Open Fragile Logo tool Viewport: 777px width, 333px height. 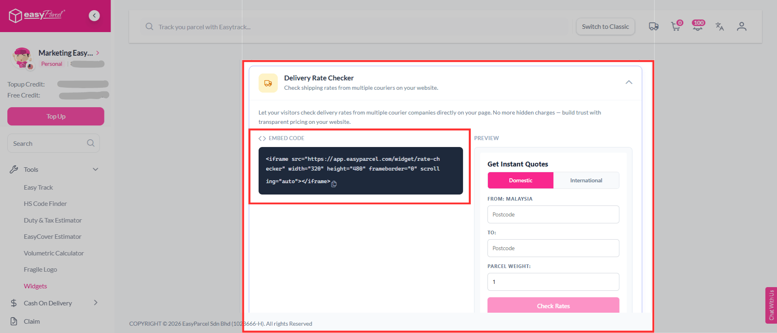tap(40, 270)
